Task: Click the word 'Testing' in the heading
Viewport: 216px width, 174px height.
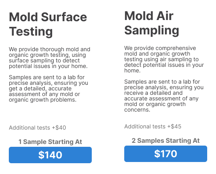Action: click(x=31, y=32)
